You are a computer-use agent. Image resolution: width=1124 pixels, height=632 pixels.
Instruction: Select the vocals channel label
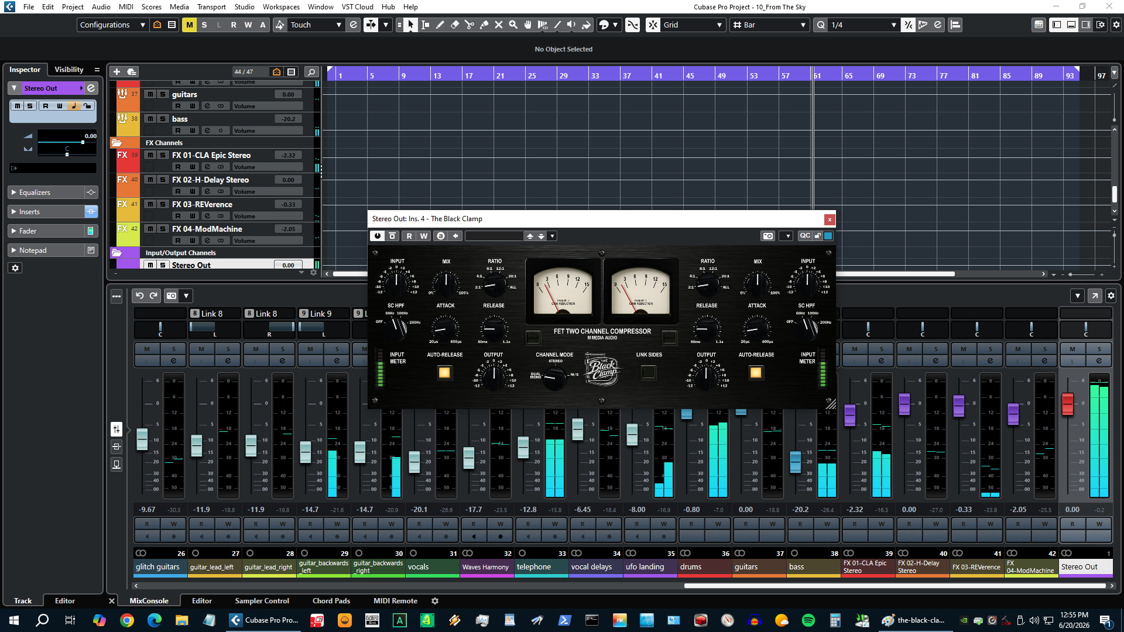click(433, 567)
